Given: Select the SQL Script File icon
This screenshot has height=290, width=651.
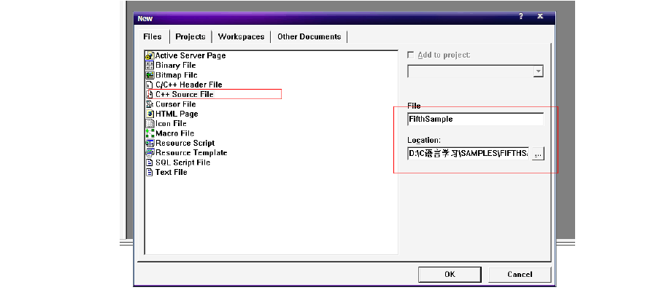Looking at the screenshot, I should point(150,162).
